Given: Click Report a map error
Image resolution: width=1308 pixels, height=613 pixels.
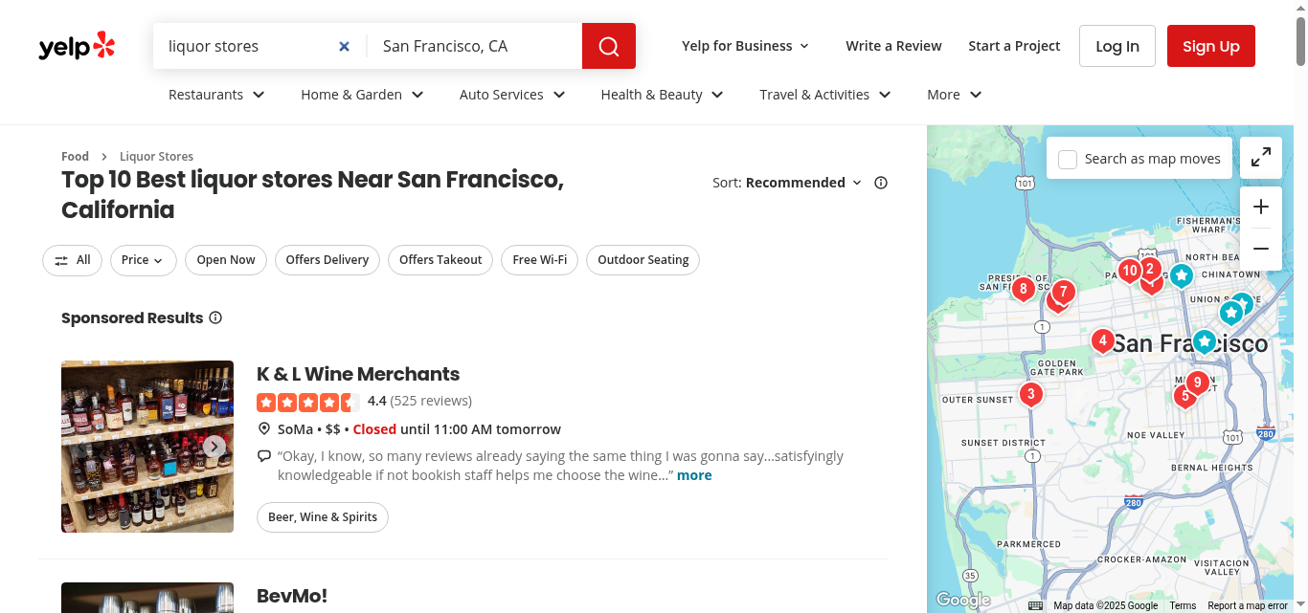Looking at the screenshot, I should coord(1248,605).
